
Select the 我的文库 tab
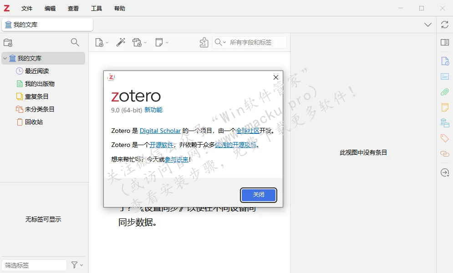[47, 25]
